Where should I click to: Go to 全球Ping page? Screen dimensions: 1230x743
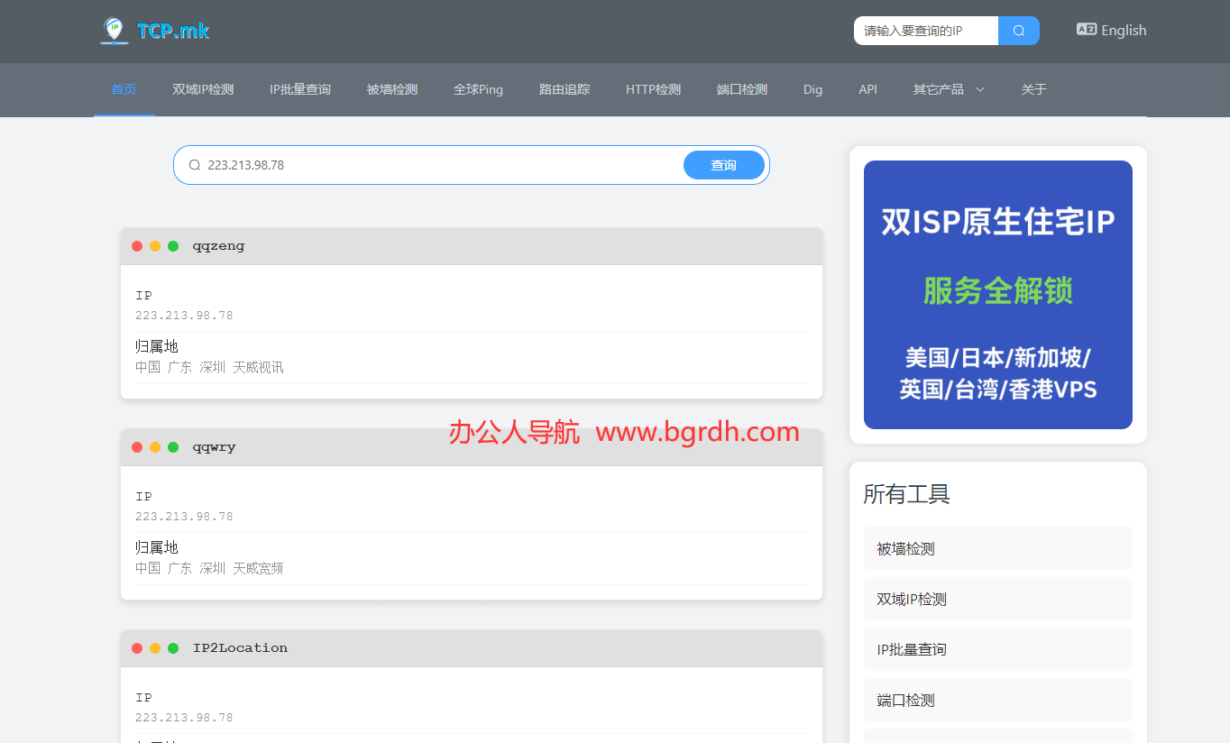(x=478, y=89)
